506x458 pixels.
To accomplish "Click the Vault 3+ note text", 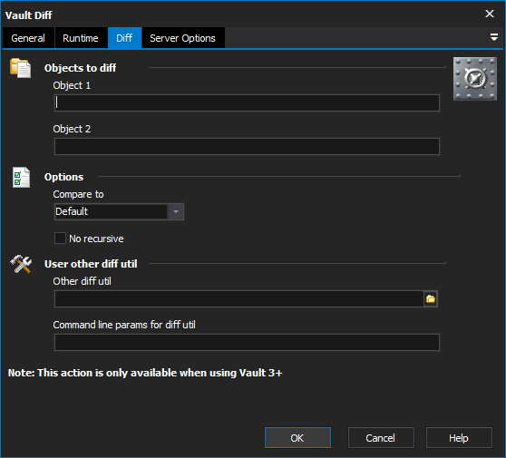I will [145, 373].
